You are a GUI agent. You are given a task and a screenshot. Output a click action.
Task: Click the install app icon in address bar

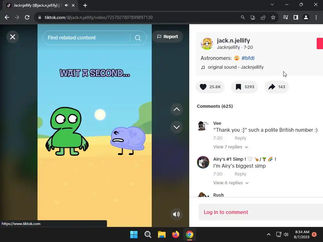tap(253, 18)
